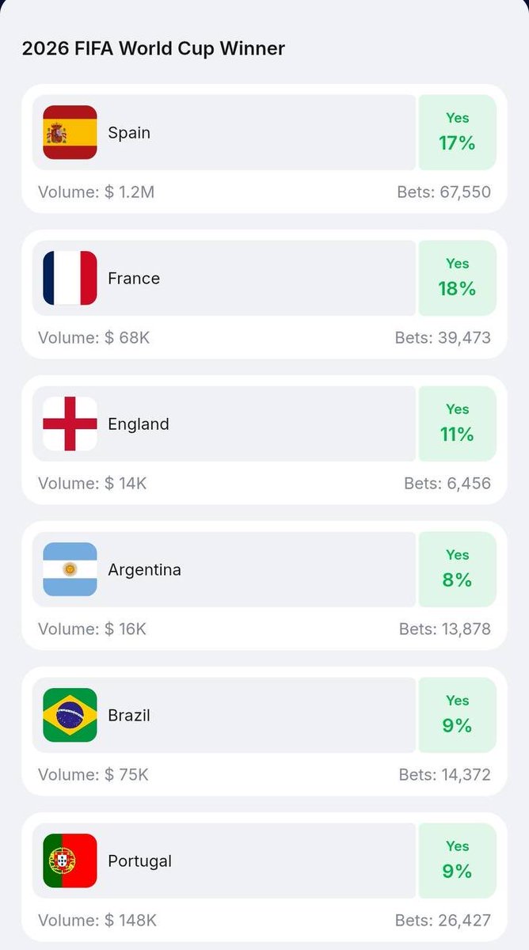Image resolution: width=529 pixels, height=950 pixels.
Task: Click the Spain flag icon
Action: click(70, 132)
